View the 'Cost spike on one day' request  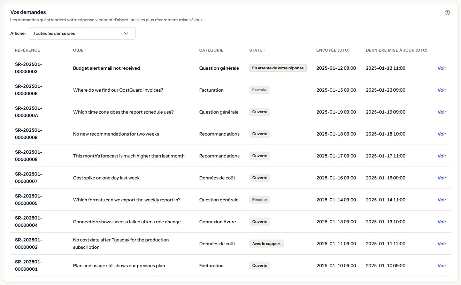[x=442, y=178]
